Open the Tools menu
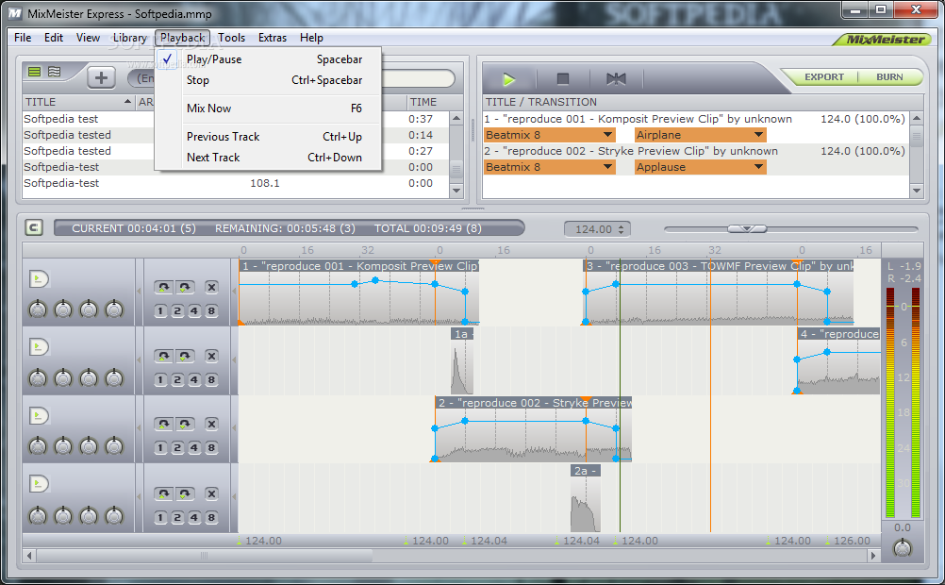Viewport: 945px width, 585px height. point(231,38)
